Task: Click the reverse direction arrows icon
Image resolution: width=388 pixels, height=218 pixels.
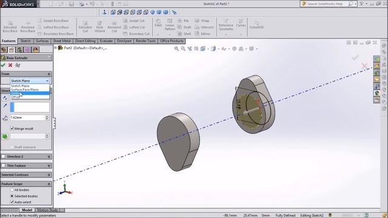Action: pyautogui.click(x=5, y=98)
